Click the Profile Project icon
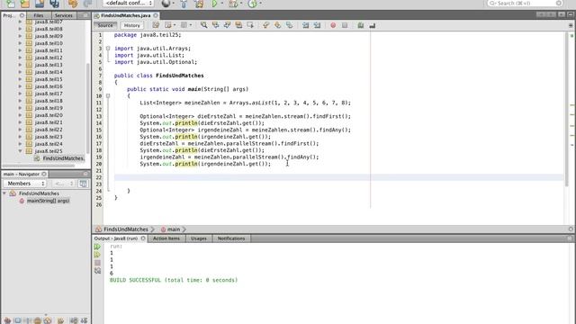The image size is (576, 324). click(252, 4)
